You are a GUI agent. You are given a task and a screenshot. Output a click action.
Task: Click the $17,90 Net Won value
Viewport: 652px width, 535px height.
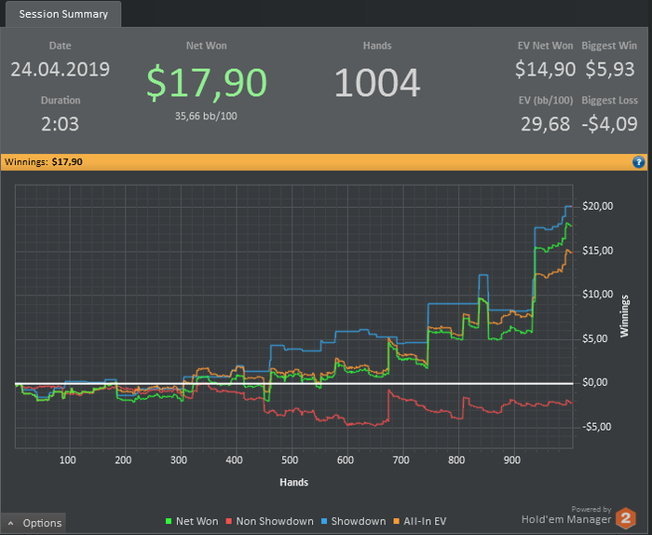pyautogui.click(x=206, y=83)
